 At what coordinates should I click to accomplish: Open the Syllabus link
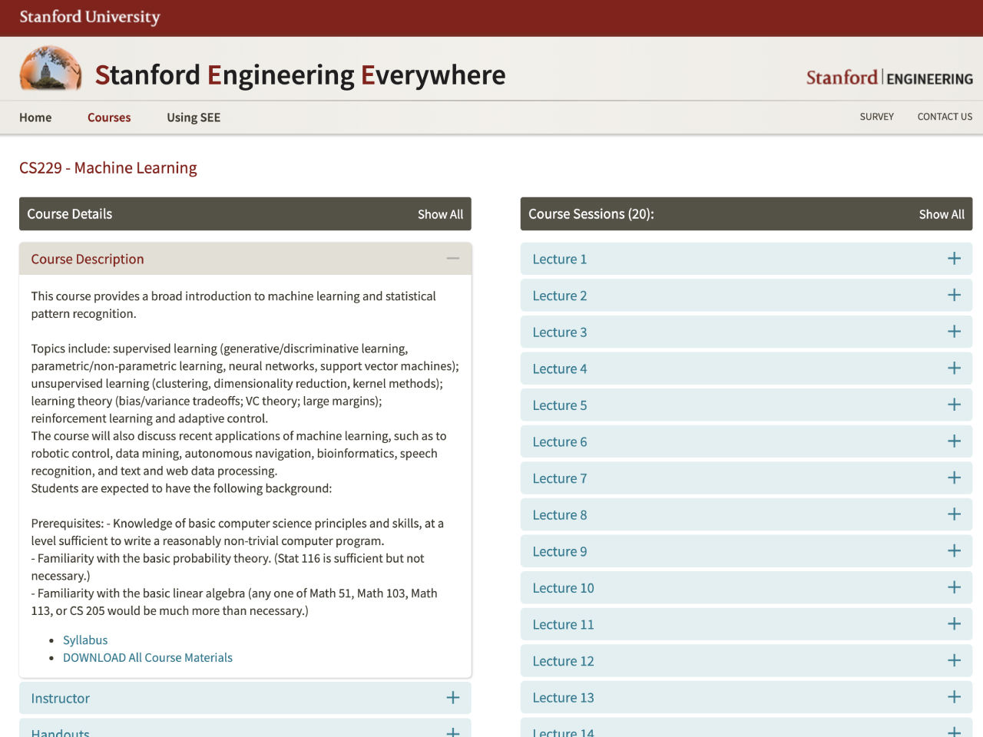85,640
